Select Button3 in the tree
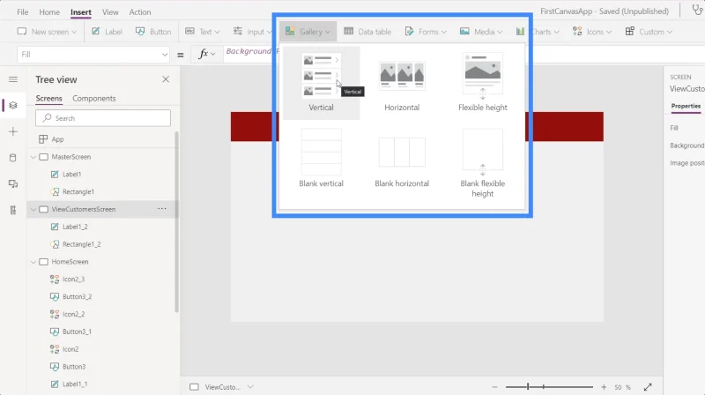Screen dimensions: 705x395 coord(74,367)
